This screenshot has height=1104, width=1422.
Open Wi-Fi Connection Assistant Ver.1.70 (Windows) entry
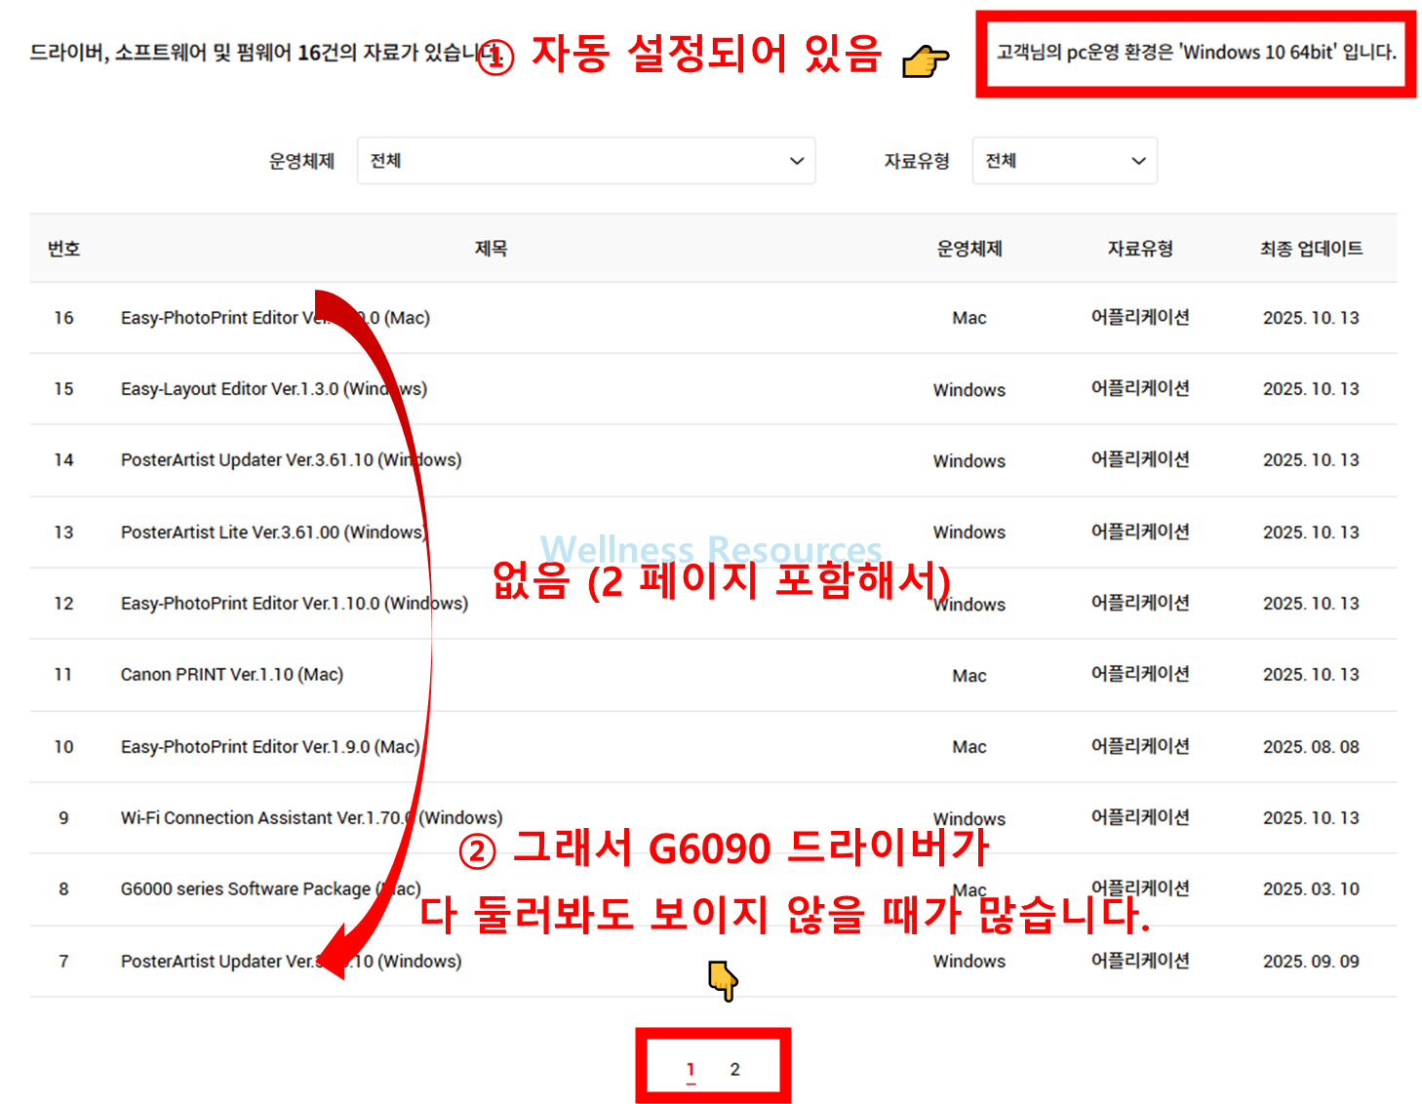tap(312, 817)
